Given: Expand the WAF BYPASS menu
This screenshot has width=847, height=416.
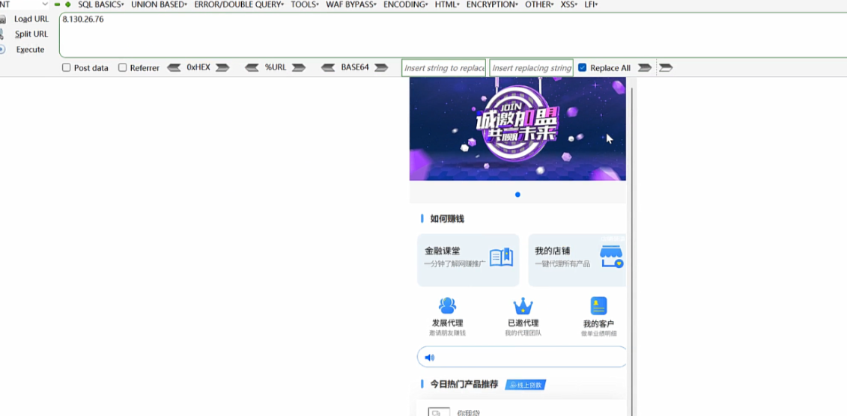Looking at the screenshot, I should (x=351, y=4).
